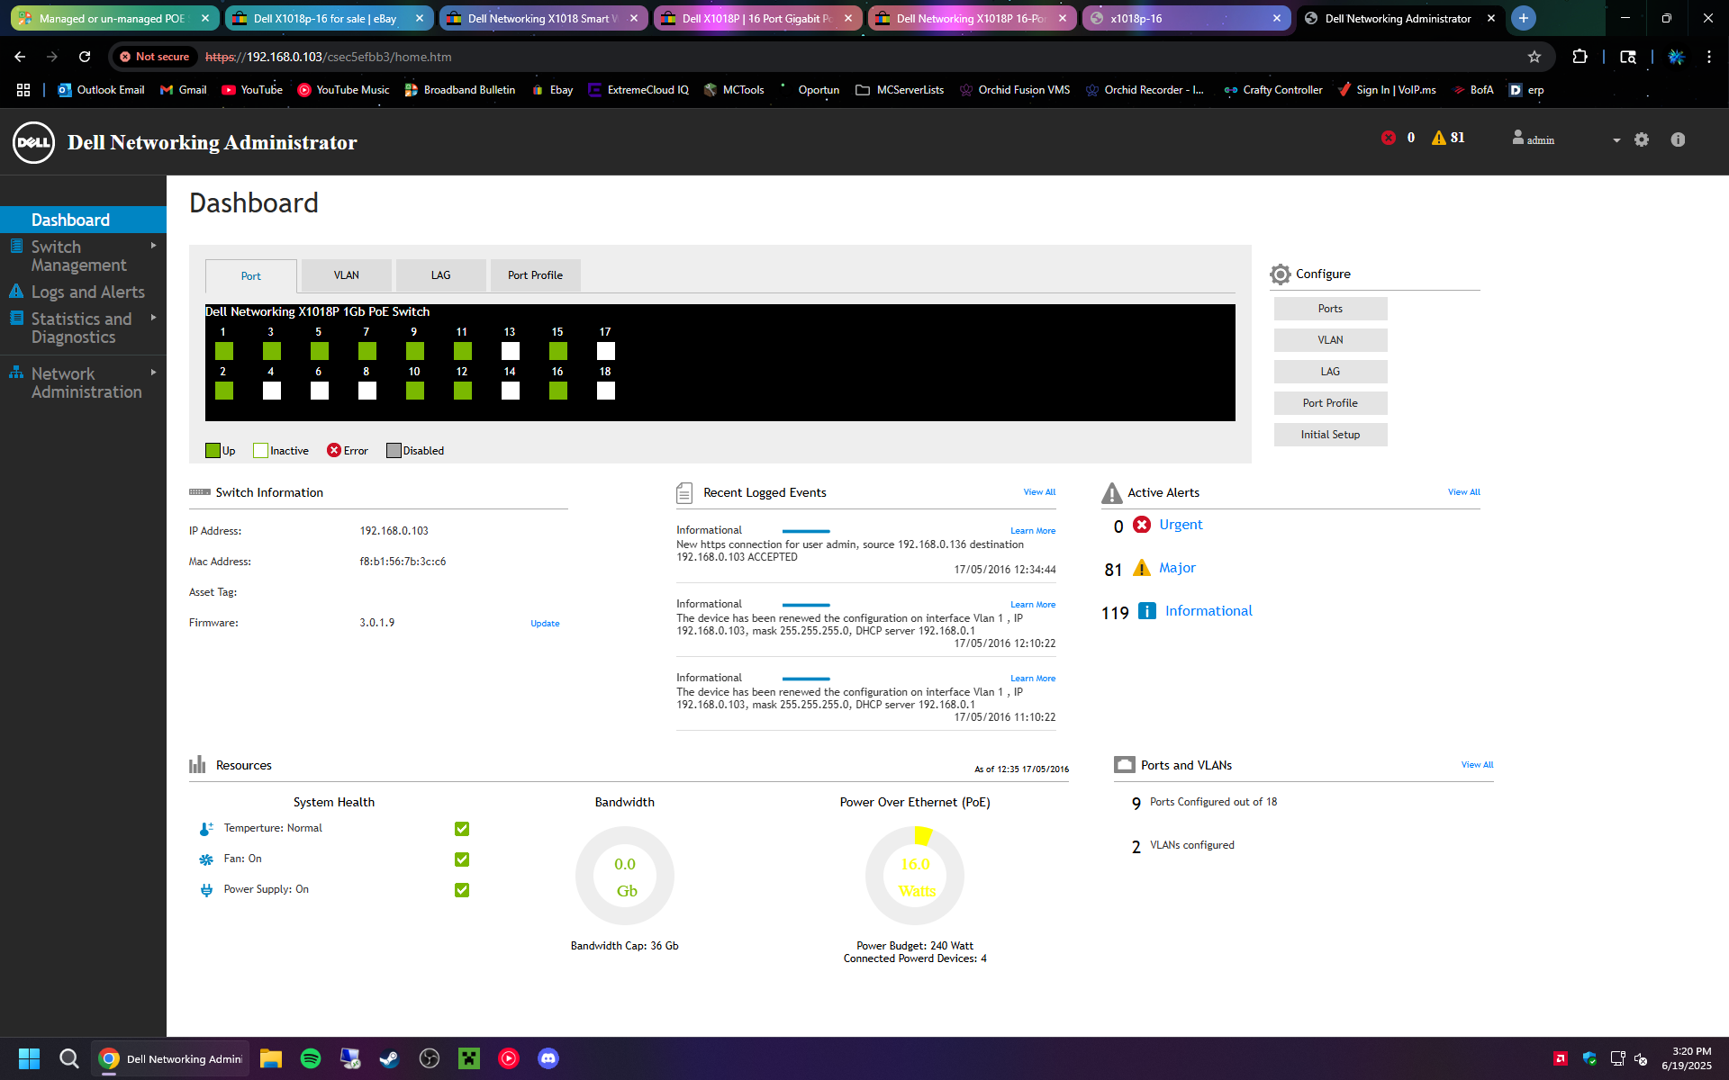Click Ports configure button
The width and height of the screenshot is (1729, 1080).
[x=1330, y=309]
